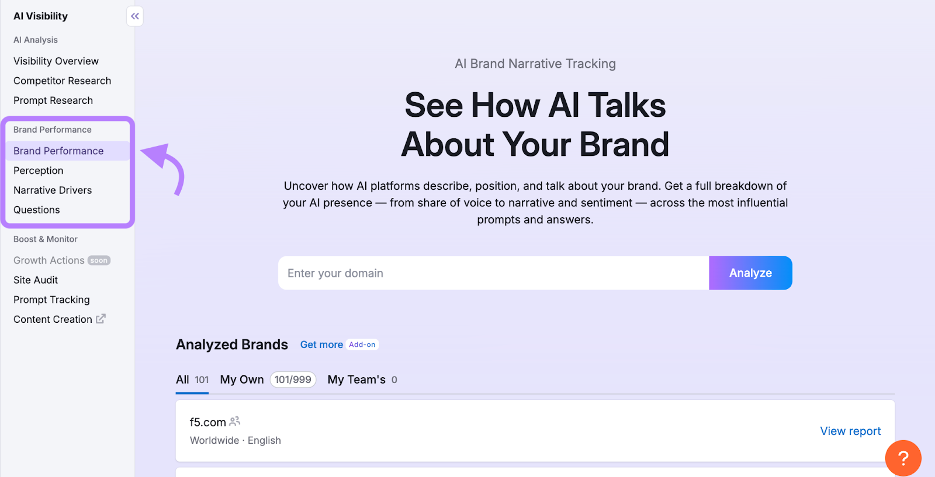
Task: Open help via the orange question mark icon
Action: [903, 458]
